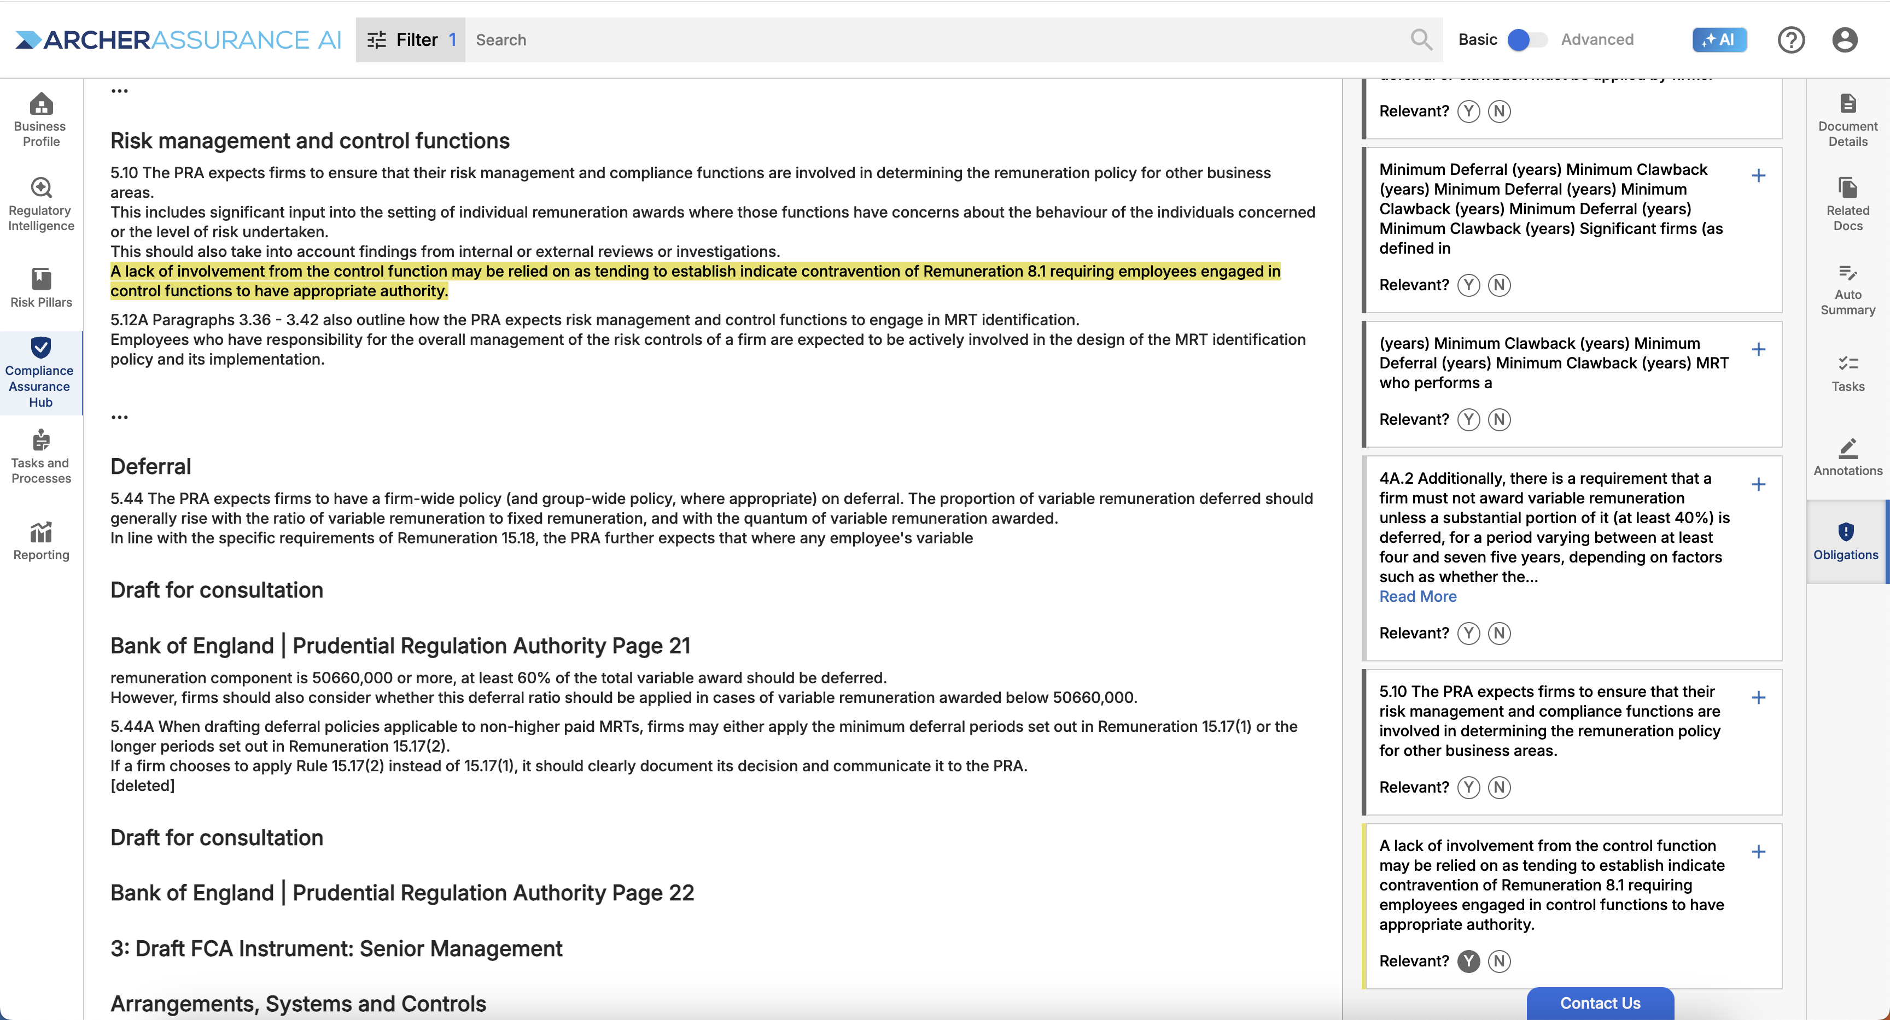Expand the 4A.2 obligation with plus
Screen dimensions: 1890x1020
click(x=1758, y=485)
